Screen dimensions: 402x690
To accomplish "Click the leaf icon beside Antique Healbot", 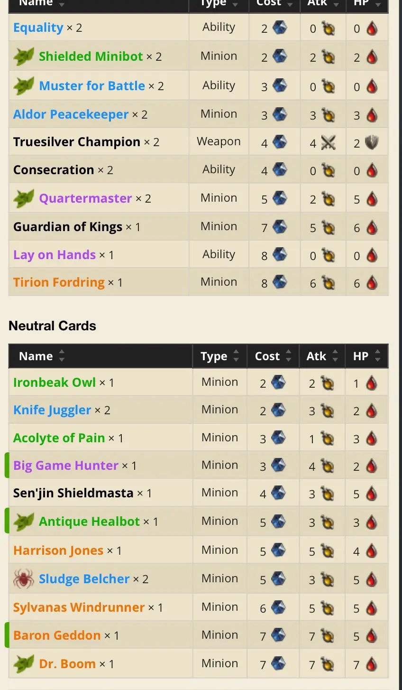I will click(x=23, y=522).
